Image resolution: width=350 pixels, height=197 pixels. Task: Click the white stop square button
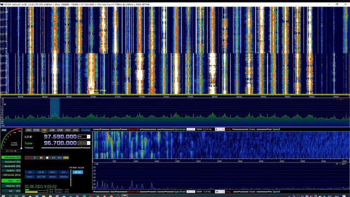click(47, 158)
